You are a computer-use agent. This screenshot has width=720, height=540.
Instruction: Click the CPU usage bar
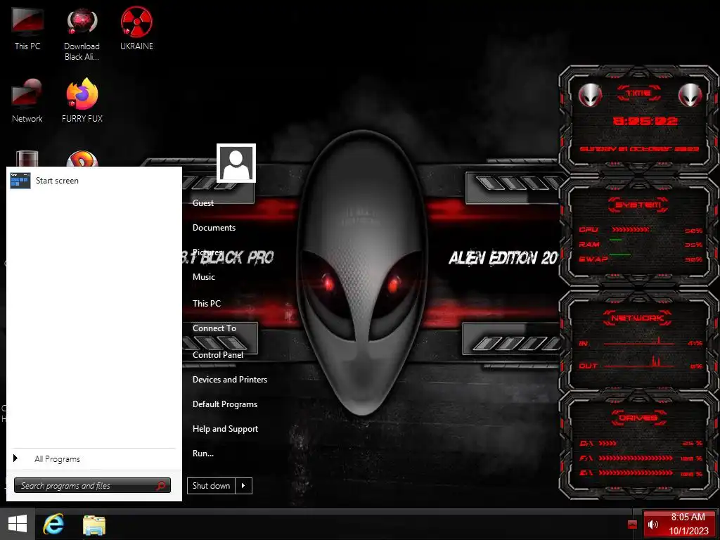pos(630,230)
